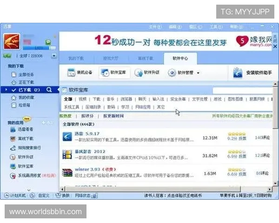279x223 pixels.
Task: Filter by 系统工具 category
Action: (72, 107)
